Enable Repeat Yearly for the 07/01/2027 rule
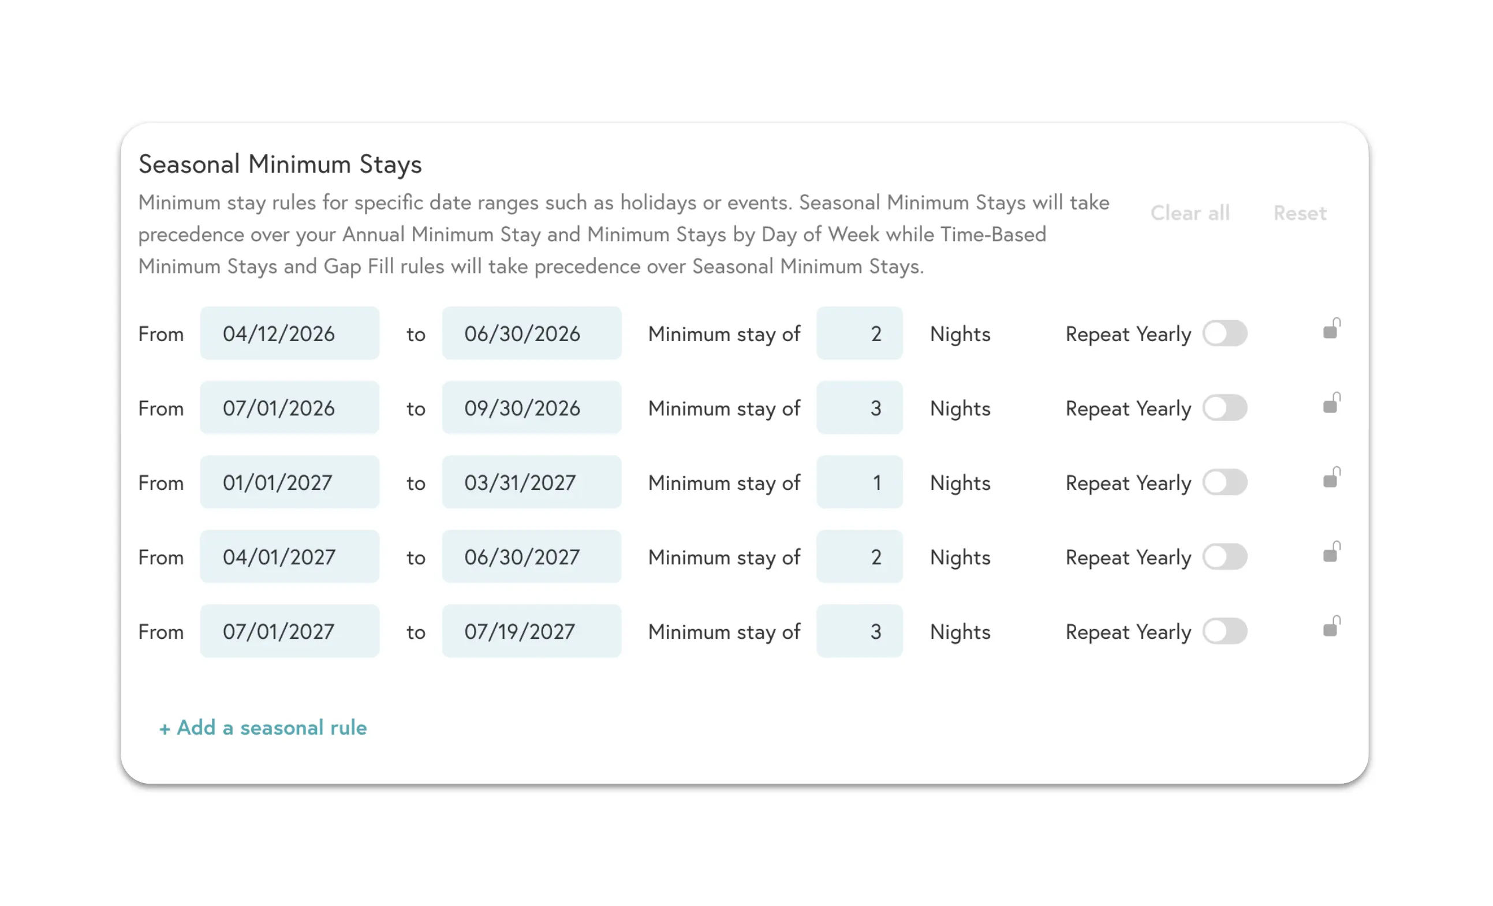 click(x=1225, y=631)
